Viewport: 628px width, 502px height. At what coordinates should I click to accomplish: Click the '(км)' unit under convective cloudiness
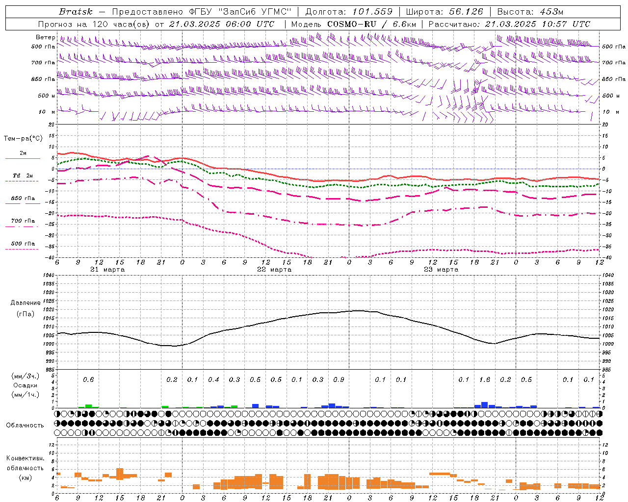(25, 477)
